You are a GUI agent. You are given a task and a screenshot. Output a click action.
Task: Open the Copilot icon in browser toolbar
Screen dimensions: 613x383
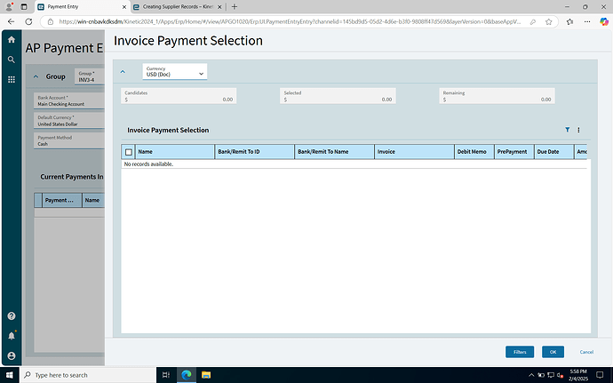click(604, 22)
